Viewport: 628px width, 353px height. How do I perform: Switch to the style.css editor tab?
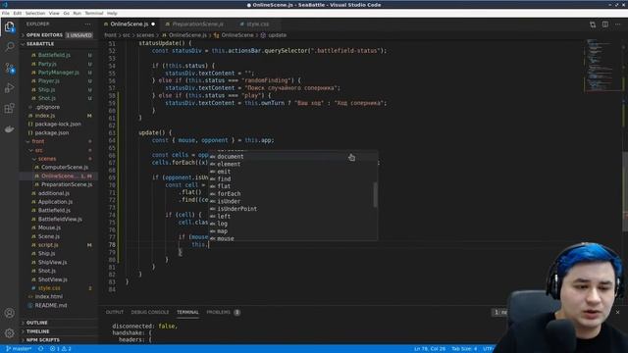coord(257,25)
